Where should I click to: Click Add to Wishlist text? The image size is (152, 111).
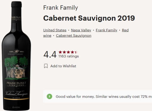tap(63, 66)
